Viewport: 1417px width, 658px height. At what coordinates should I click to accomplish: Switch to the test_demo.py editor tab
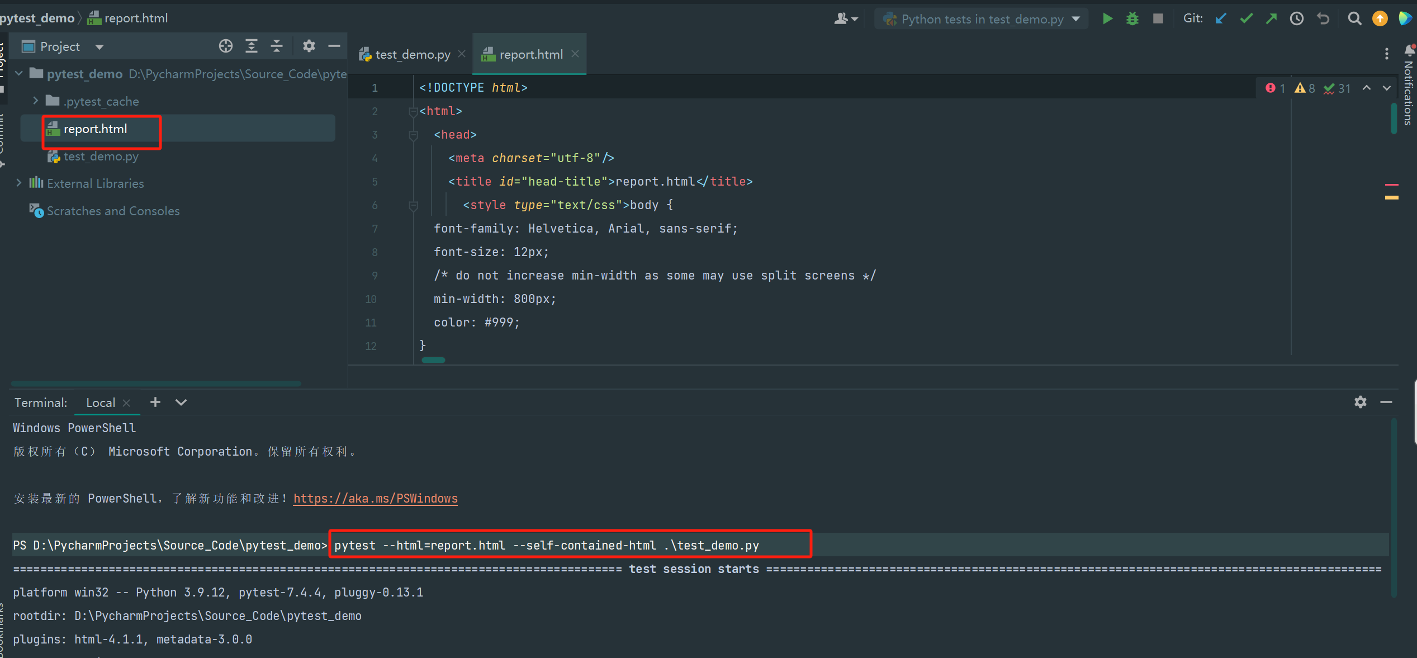tap(413, 55)
